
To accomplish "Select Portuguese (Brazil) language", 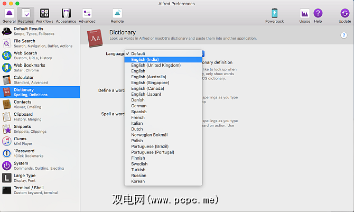I will click(163, 146).
